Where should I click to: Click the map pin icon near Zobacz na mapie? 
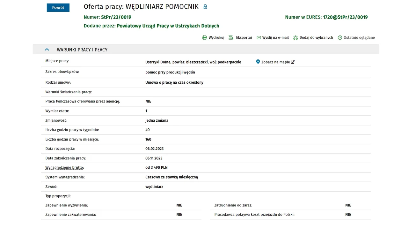258,62
